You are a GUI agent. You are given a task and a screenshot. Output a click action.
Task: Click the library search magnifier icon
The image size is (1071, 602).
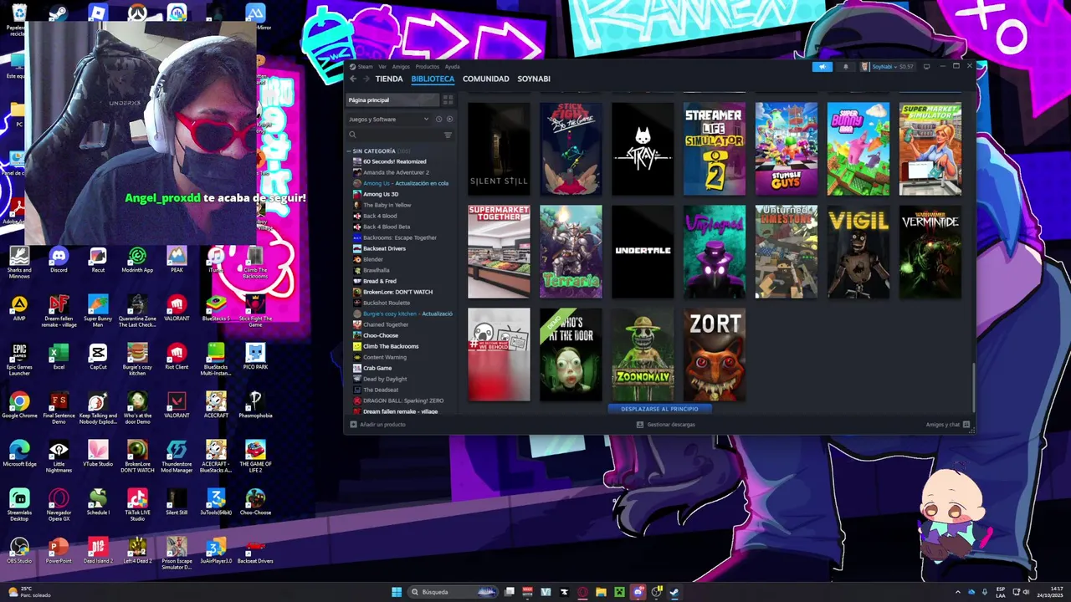tap(352, 135)
